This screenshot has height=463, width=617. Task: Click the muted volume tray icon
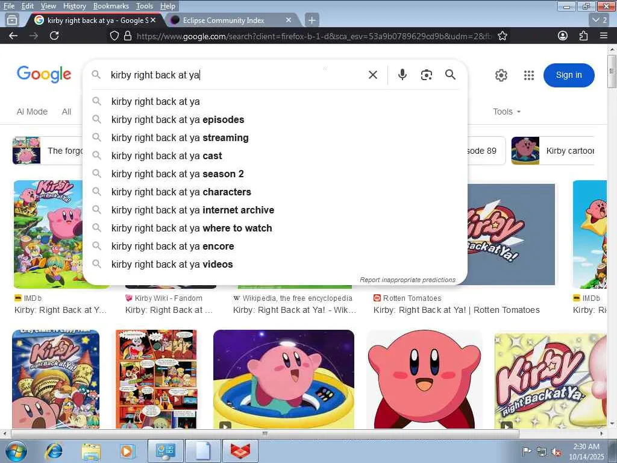pyautogui.click(x=556, y=452)
